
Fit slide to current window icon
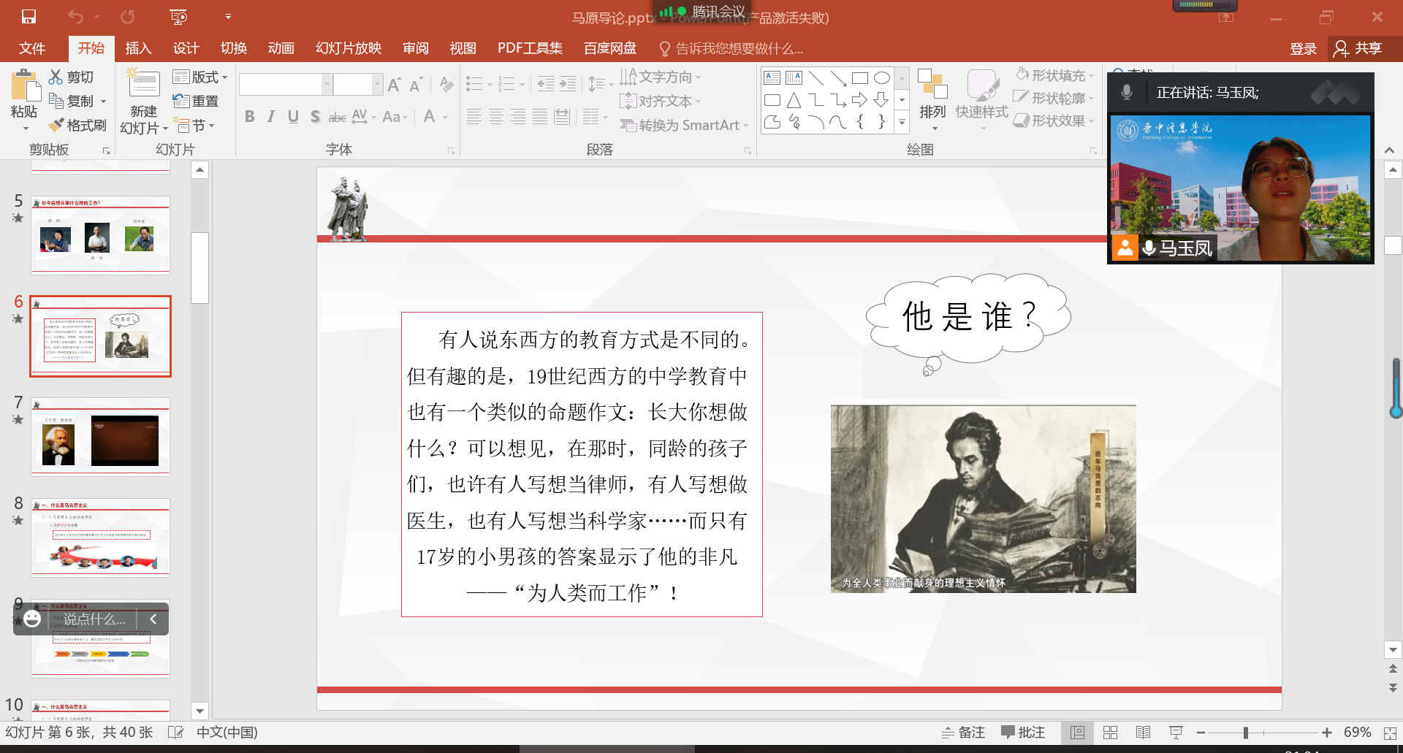tap(1390, 733)
